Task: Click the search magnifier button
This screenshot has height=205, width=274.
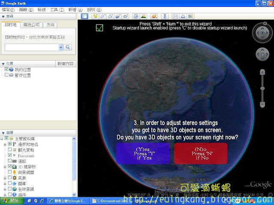Action: click(68, 47)
